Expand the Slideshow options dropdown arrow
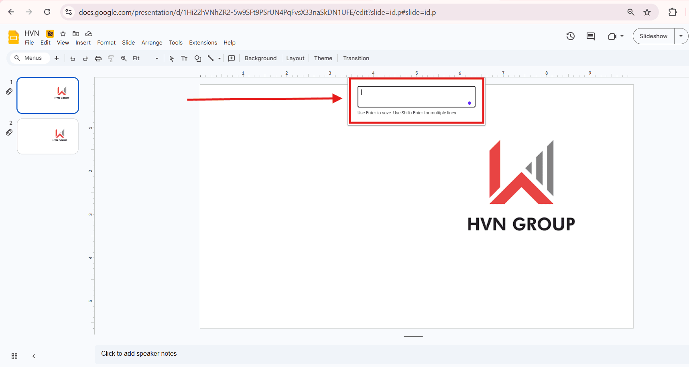 [x=681, y=36]
